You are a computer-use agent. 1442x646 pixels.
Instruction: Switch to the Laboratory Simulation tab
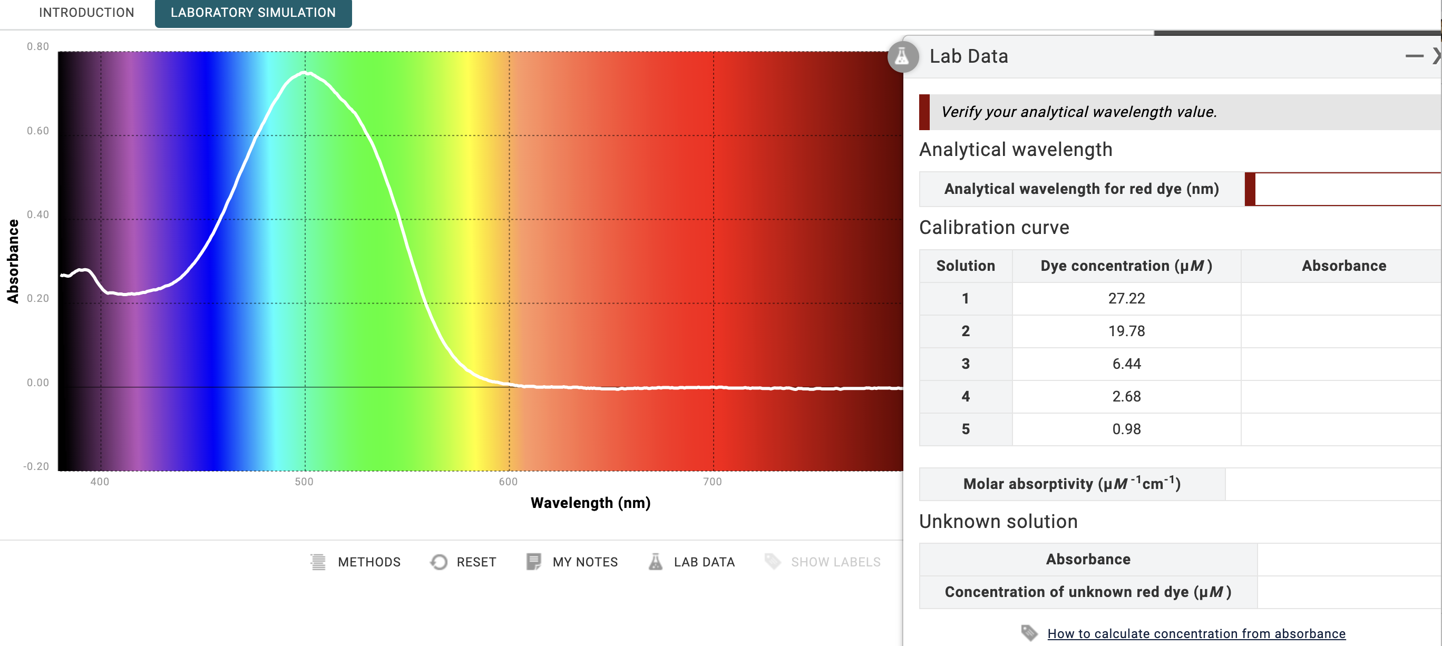253,12
